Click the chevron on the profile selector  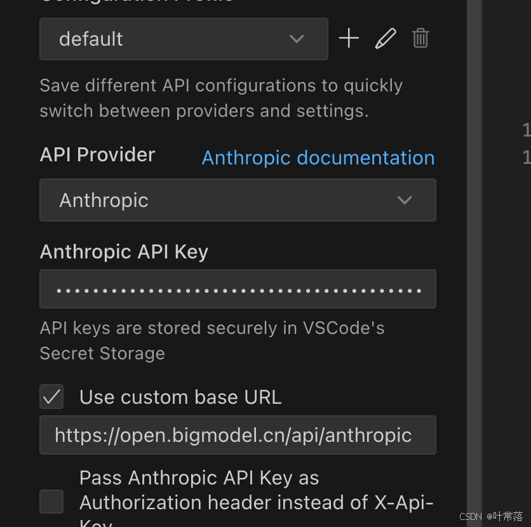tap(297, 39)
